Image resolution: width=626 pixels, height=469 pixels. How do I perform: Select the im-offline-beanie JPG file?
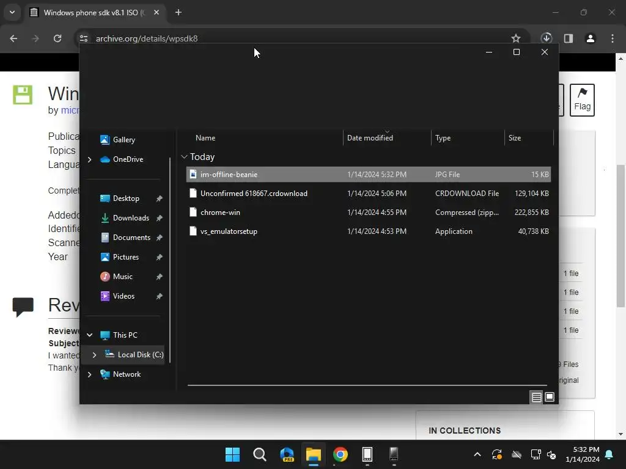pos(369,175)
